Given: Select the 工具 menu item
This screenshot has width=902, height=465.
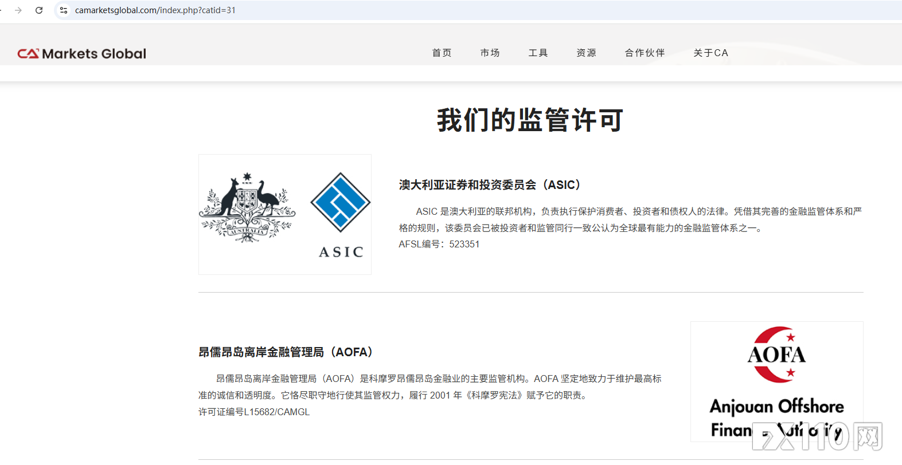Looking at the screenshot, I should point(538,53).
